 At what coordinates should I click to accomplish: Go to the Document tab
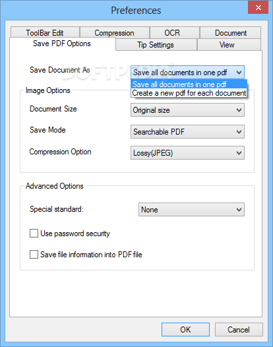[230, 32]
